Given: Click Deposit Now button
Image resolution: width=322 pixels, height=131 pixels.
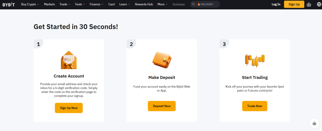Looking at the screenshot, I should pos(162,106).
